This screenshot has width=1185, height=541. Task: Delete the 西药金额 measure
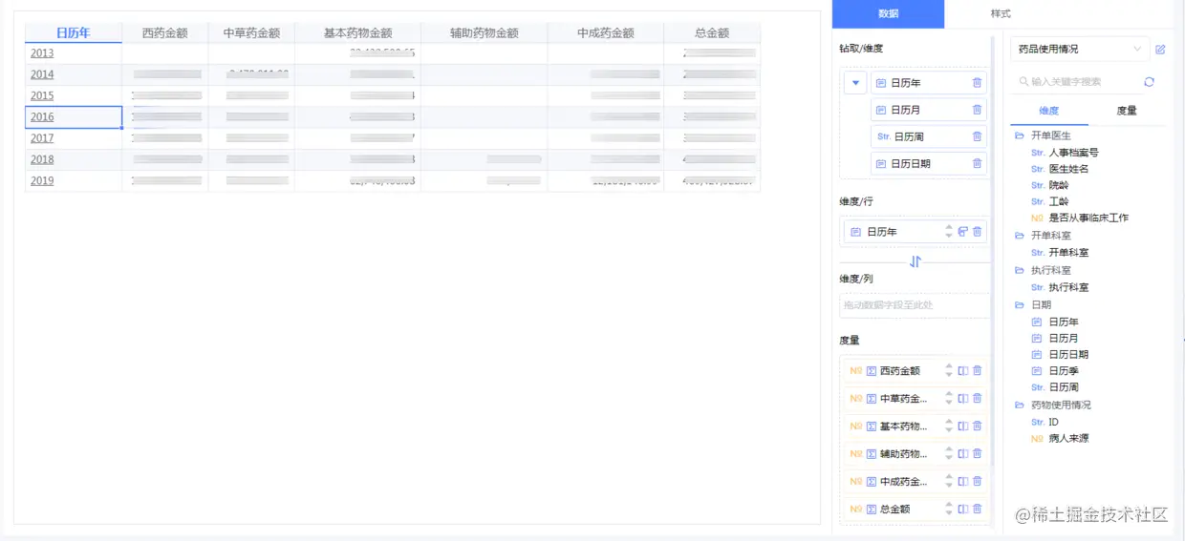click(x=977, y=371)
